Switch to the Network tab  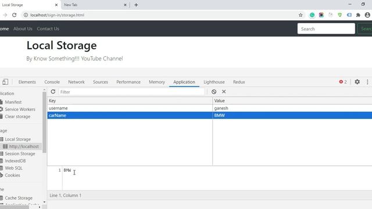click(76, 82)
